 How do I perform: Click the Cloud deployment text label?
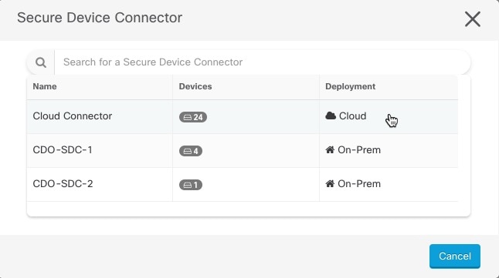(352, 116)
